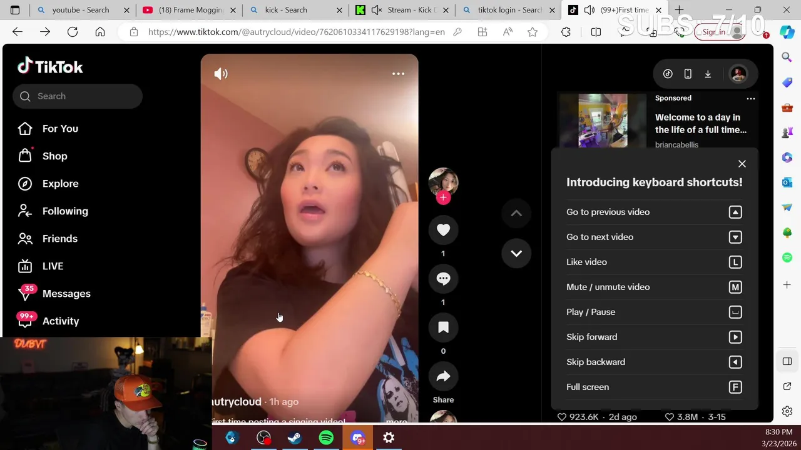Image resolution: width=801 pixels, height=450 pixels.
Task: Unmute the Stream - Kick tab speaker icon
Action: [377, 10]
